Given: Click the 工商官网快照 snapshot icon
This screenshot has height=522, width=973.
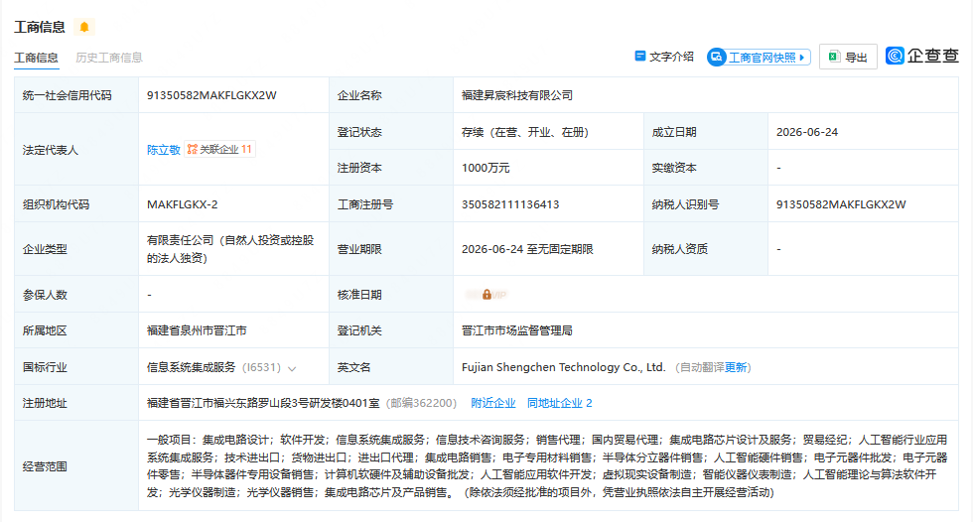Looking at the screenshot, I should click(717, 57).
